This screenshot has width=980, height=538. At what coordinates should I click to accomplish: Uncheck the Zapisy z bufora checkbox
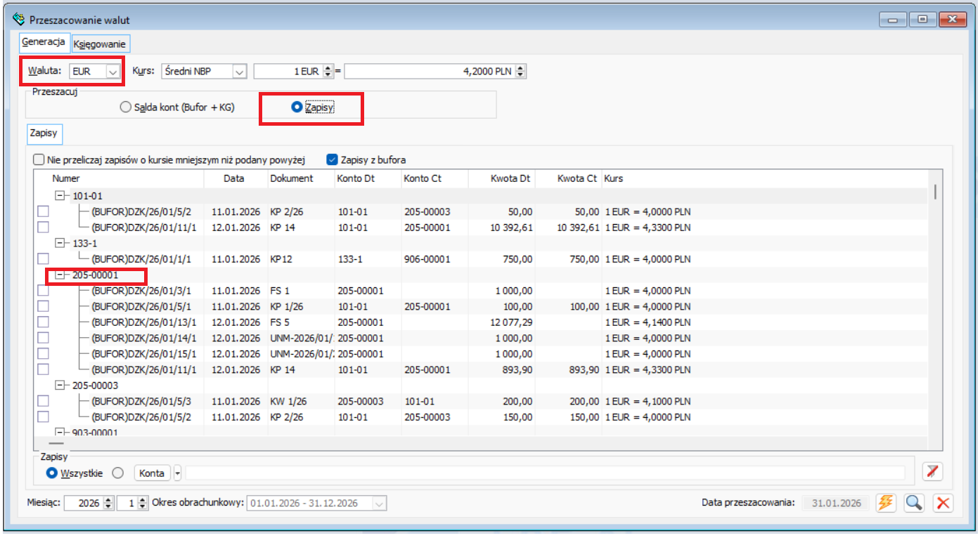point(333,159)
